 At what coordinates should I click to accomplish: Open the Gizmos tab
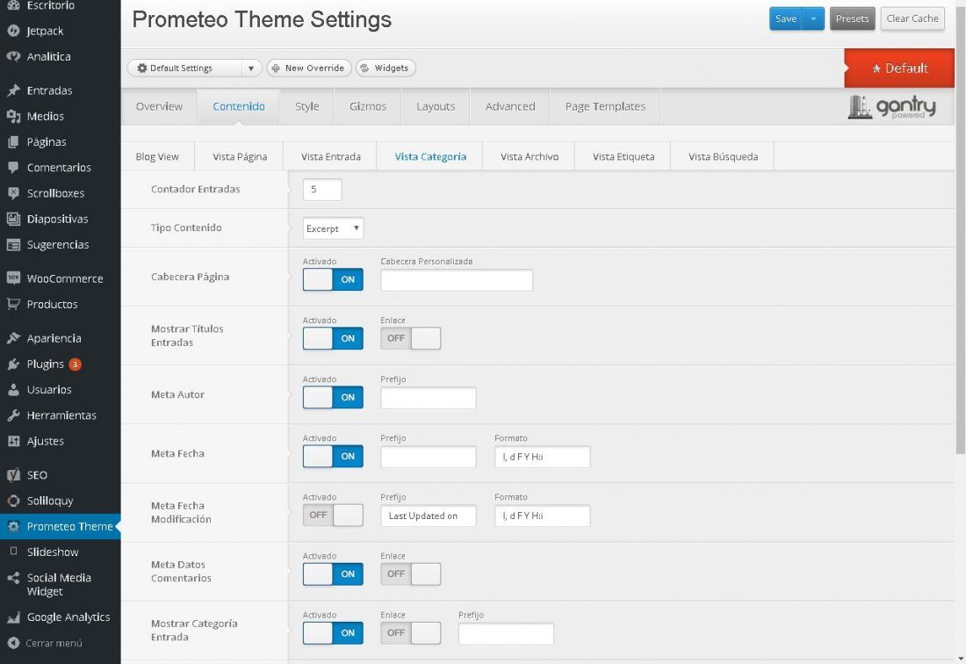click(368, 106)
